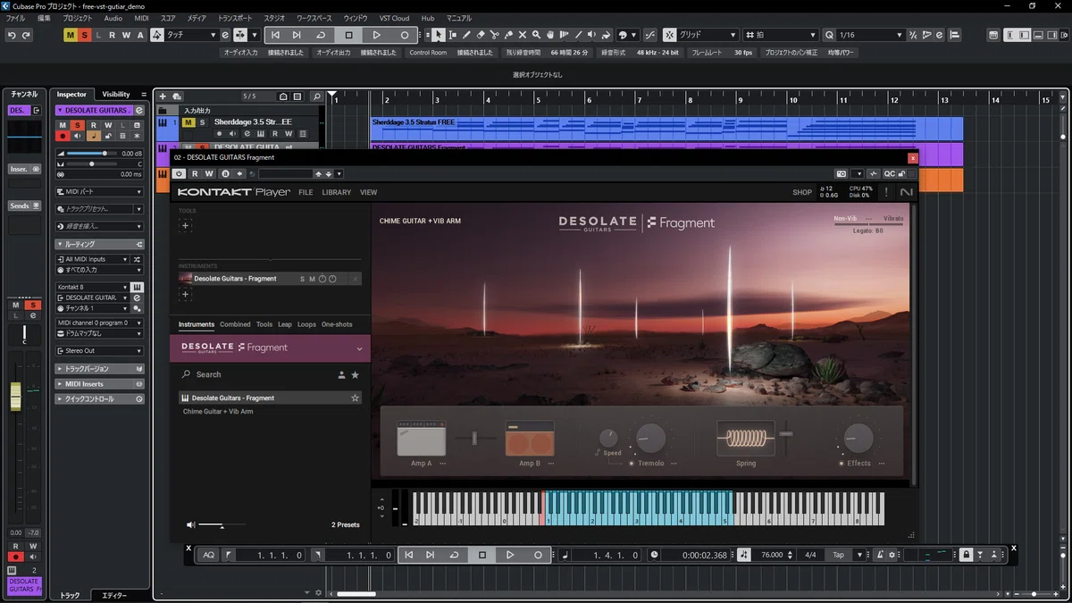The image size is (1072, 603).
Task: Open the user content filter icon
Action: 341,374
